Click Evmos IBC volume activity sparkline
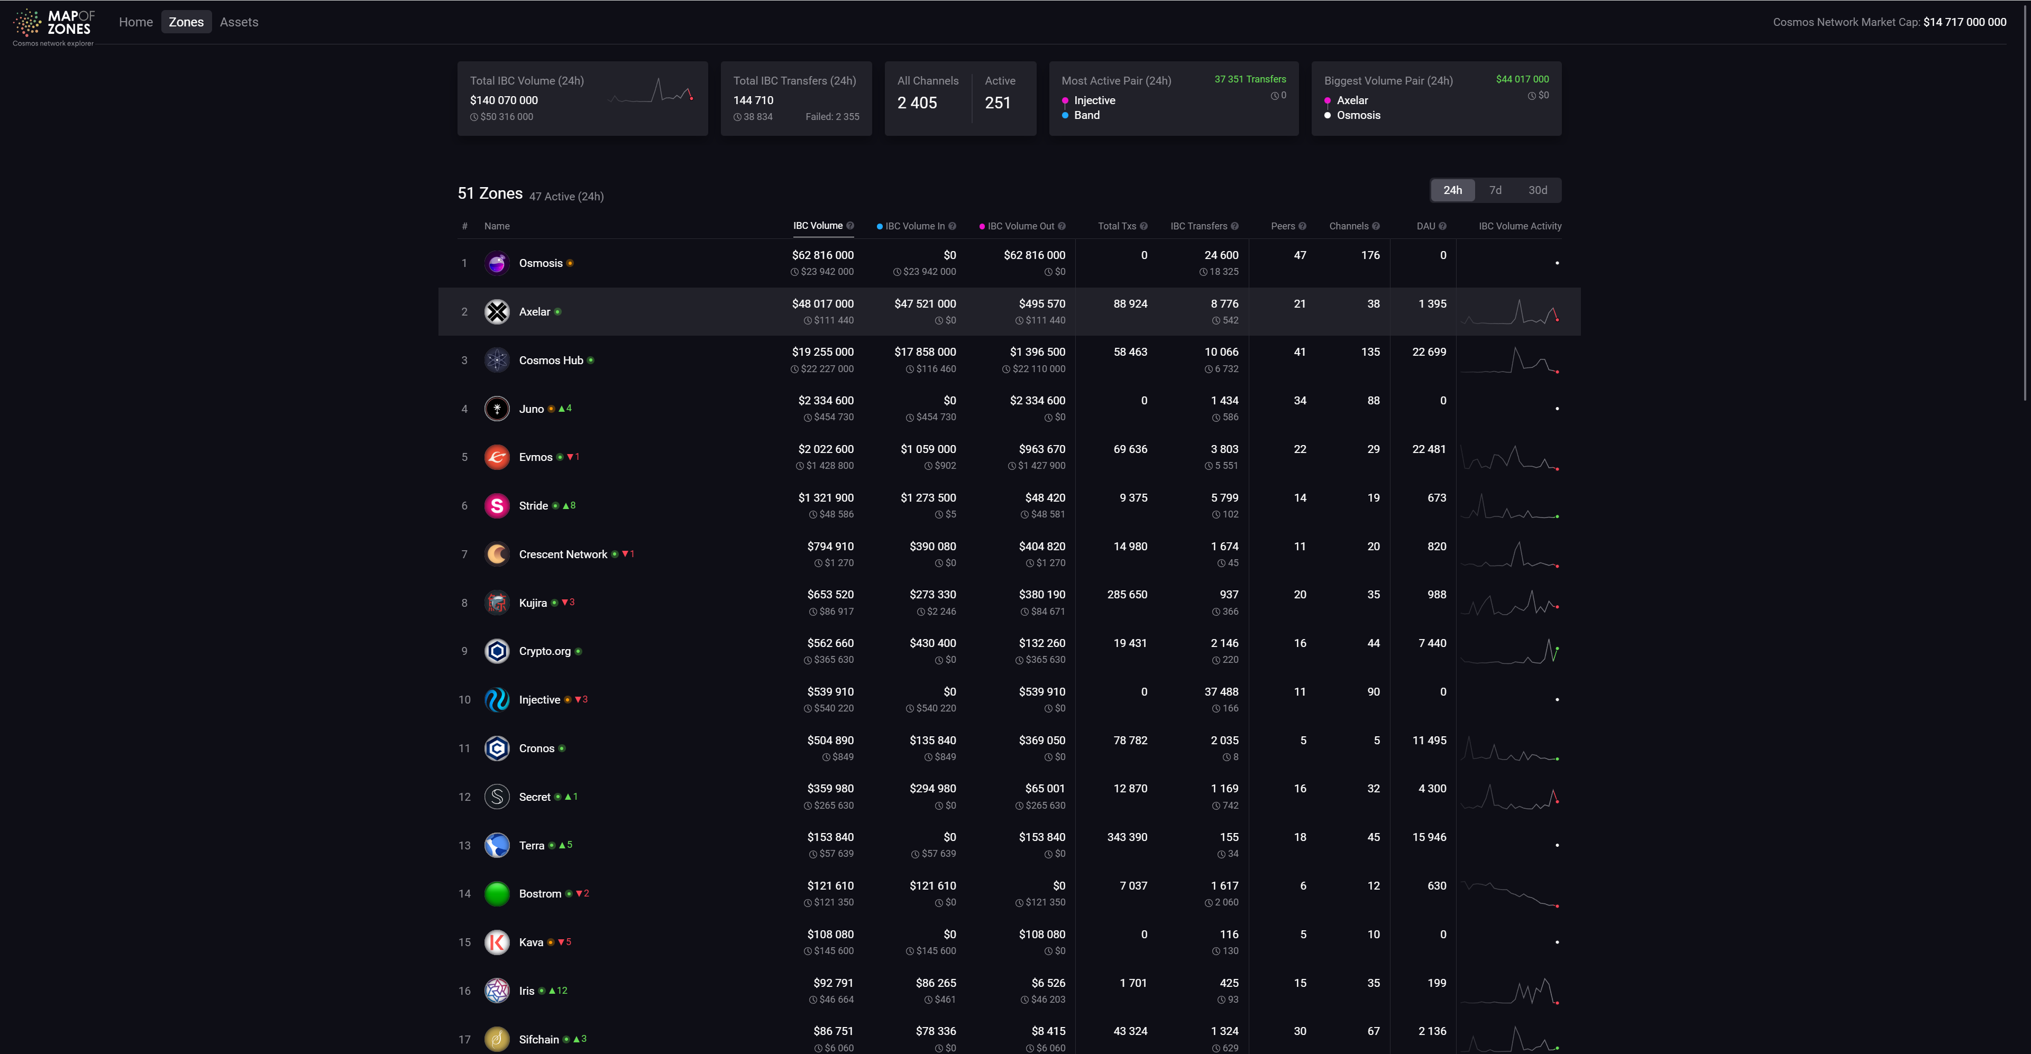Viewport: 2031px width, 1054px height. 1509,458
